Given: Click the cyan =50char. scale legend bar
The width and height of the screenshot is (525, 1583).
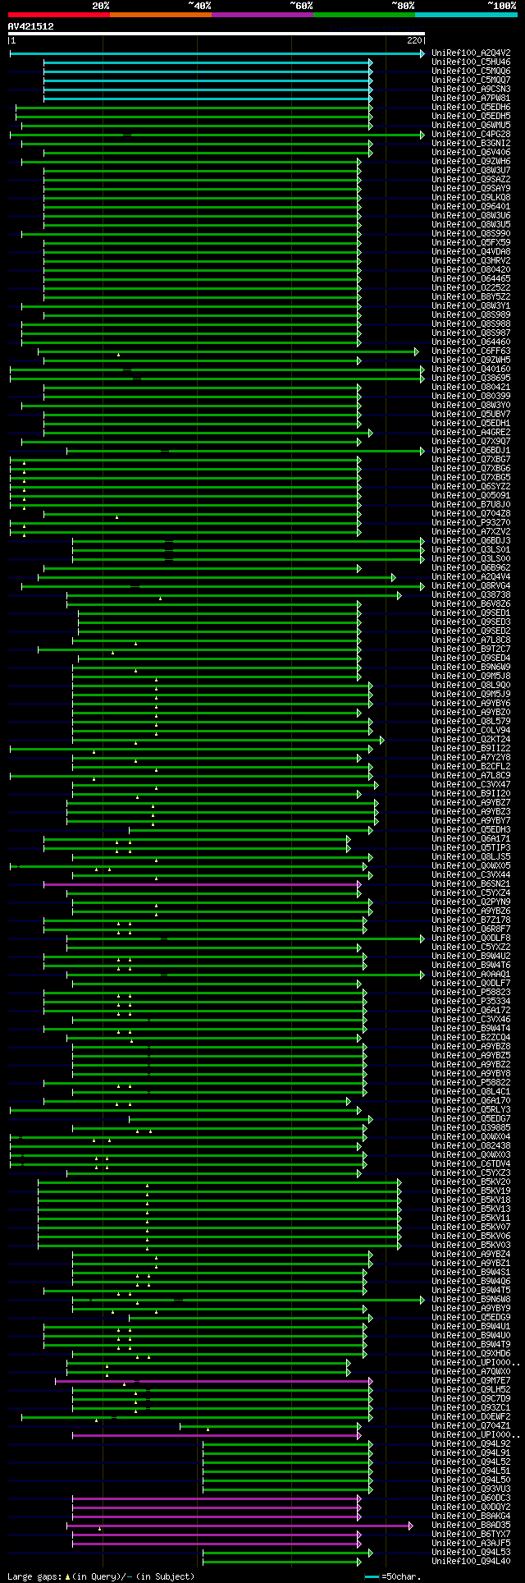Looking at the screenshot, I should pyautogui.click(x=372, y=1576).
